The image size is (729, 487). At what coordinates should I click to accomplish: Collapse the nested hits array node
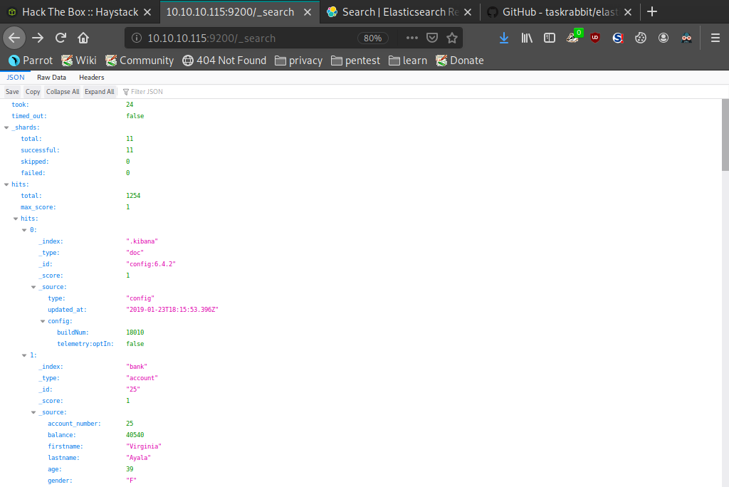pos(16,219)
